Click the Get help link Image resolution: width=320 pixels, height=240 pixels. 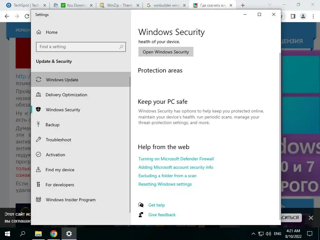[156, 205]
